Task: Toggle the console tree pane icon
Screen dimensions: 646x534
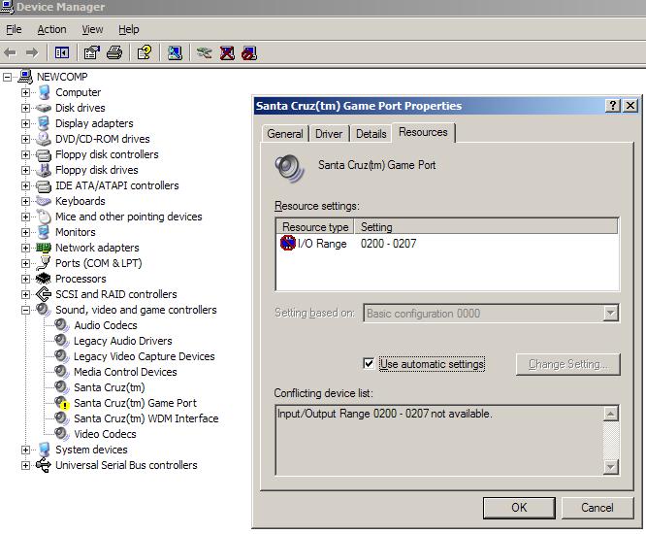Action: [x=62, y=52]
